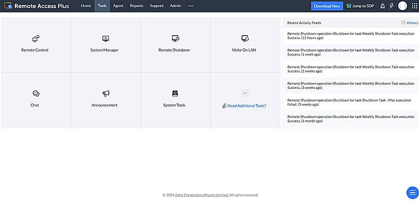Follow the Need Additional Tools? link
Screen dimensions: 419x202
(246, 106)
